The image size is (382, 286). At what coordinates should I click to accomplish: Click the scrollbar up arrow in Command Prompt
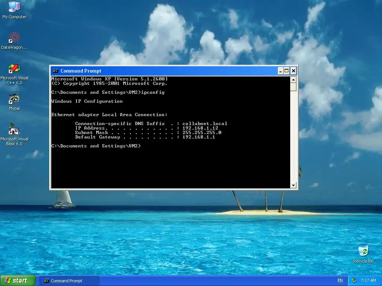[x=293, y=80]
